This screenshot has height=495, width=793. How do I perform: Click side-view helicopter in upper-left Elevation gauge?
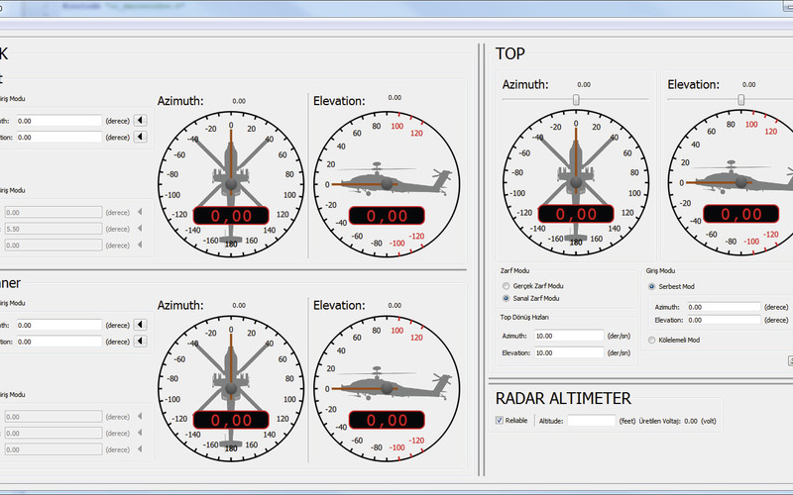394,181
